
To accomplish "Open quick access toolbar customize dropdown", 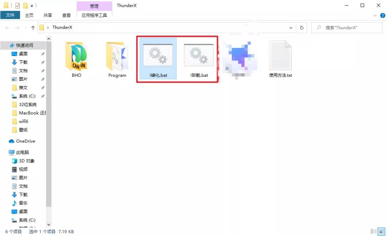I will tap(32, 6).
